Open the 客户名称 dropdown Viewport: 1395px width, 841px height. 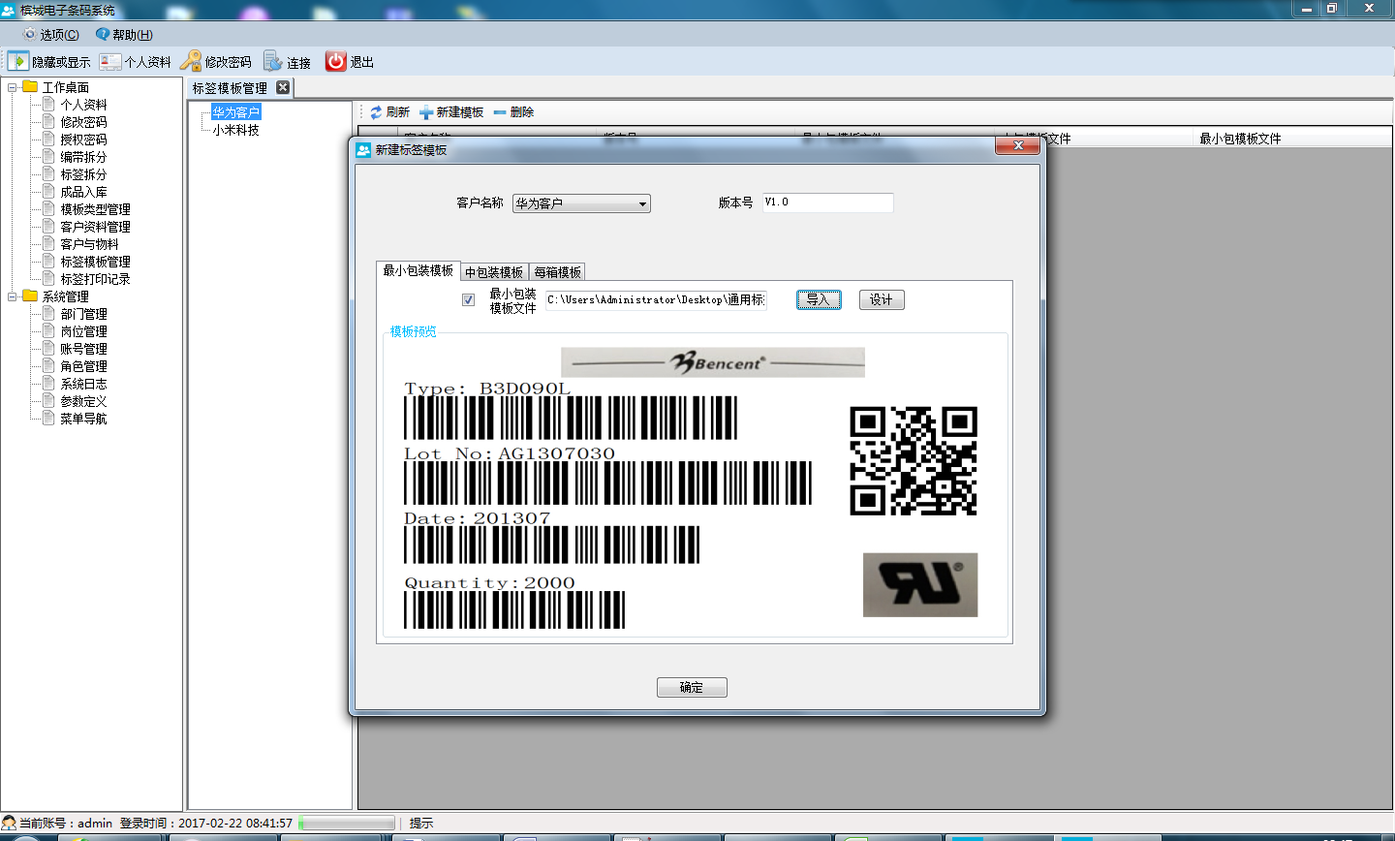642,203
